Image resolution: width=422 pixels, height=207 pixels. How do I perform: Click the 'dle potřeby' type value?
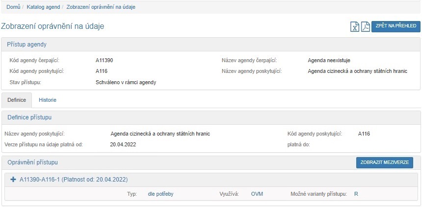160,194
